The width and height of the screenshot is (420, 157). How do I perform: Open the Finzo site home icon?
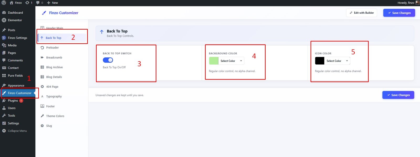pyautogui.click(x=11, y=3)
